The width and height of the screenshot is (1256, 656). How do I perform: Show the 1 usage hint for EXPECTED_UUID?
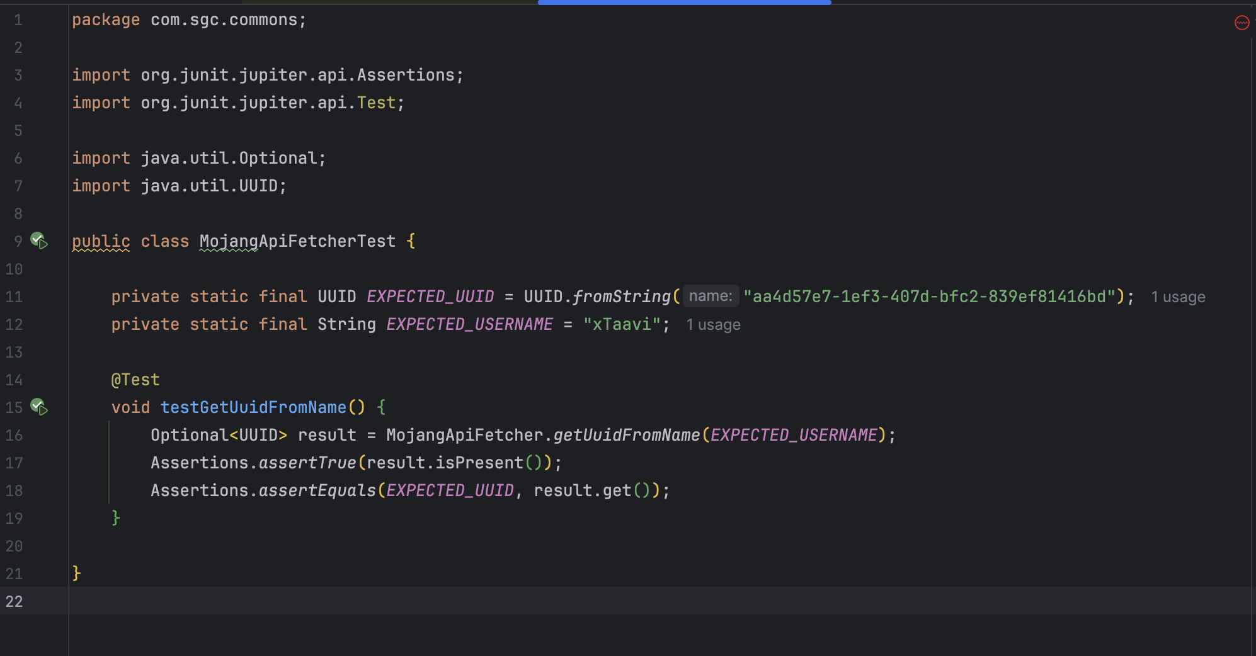[1177, 297]
